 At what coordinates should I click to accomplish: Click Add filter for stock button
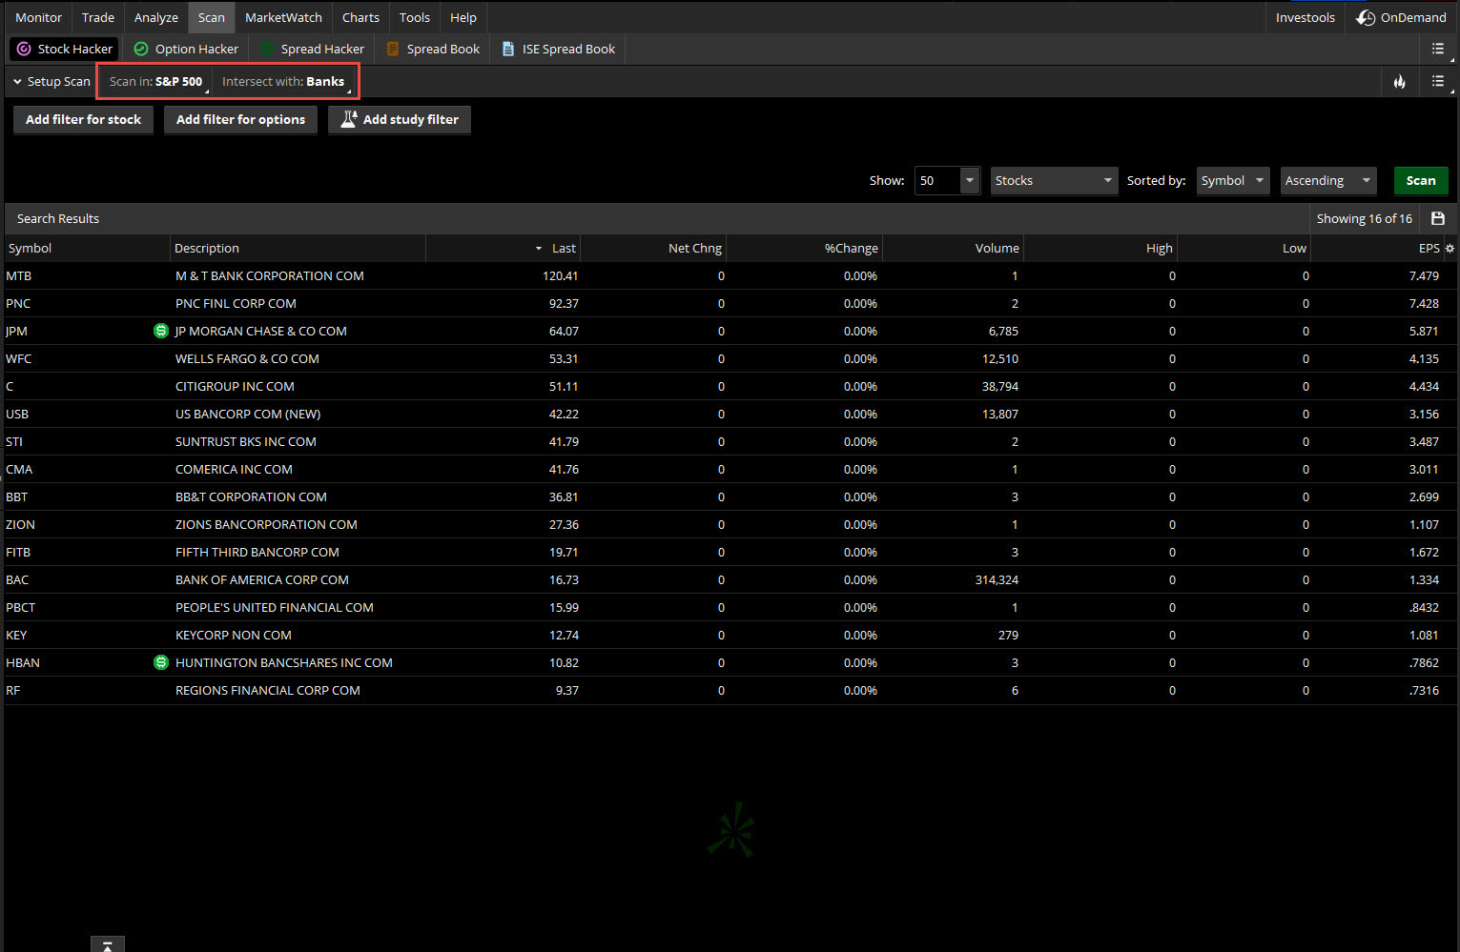point(83,119)
